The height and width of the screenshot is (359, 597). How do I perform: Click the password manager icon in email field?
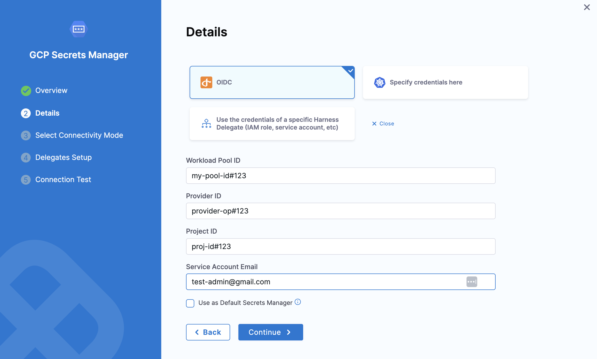tap(472, 282)
